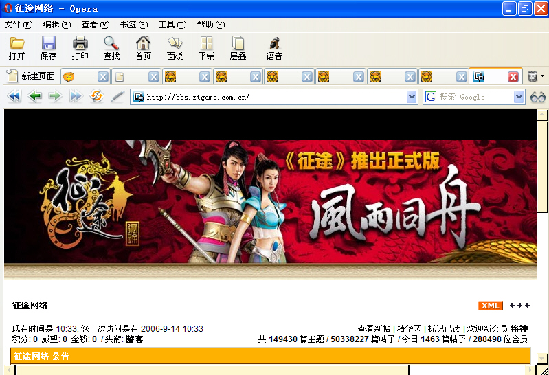The width and height of the screenshot is (549, 375).
Task: Reload the page with the orange refresh icon
Action: pos(97,95)
